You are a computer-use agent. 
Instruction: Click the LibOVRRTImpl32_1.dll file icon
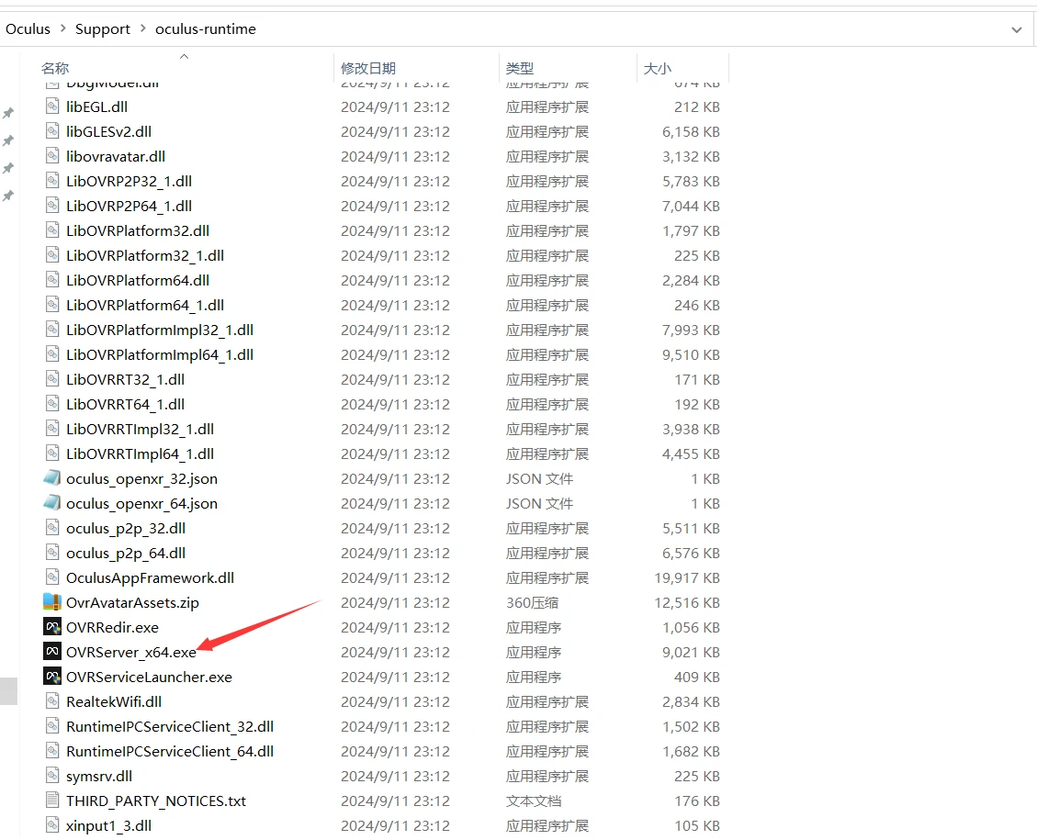52,429
